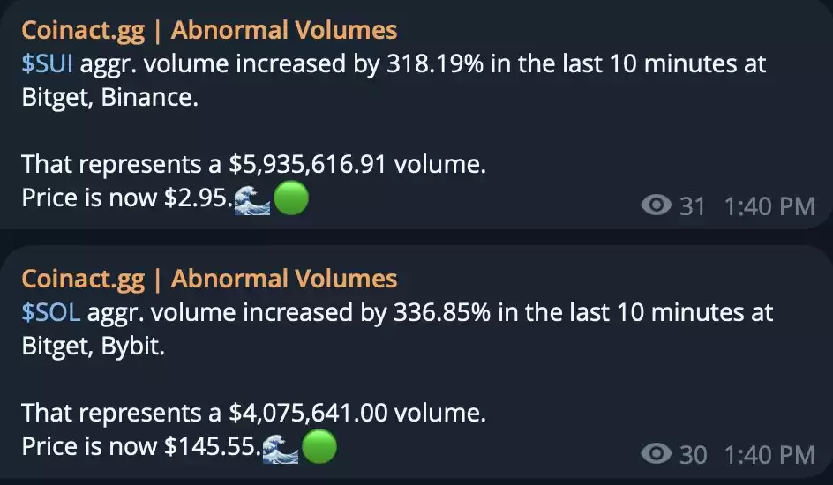
Task: Click the 336.85% increase figure
Action: [x=442, y=312]
